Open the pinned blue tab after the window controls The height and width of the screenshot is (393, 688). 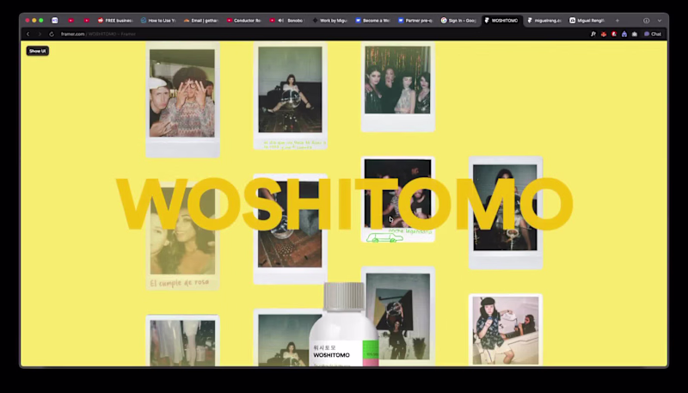(54, 20)
